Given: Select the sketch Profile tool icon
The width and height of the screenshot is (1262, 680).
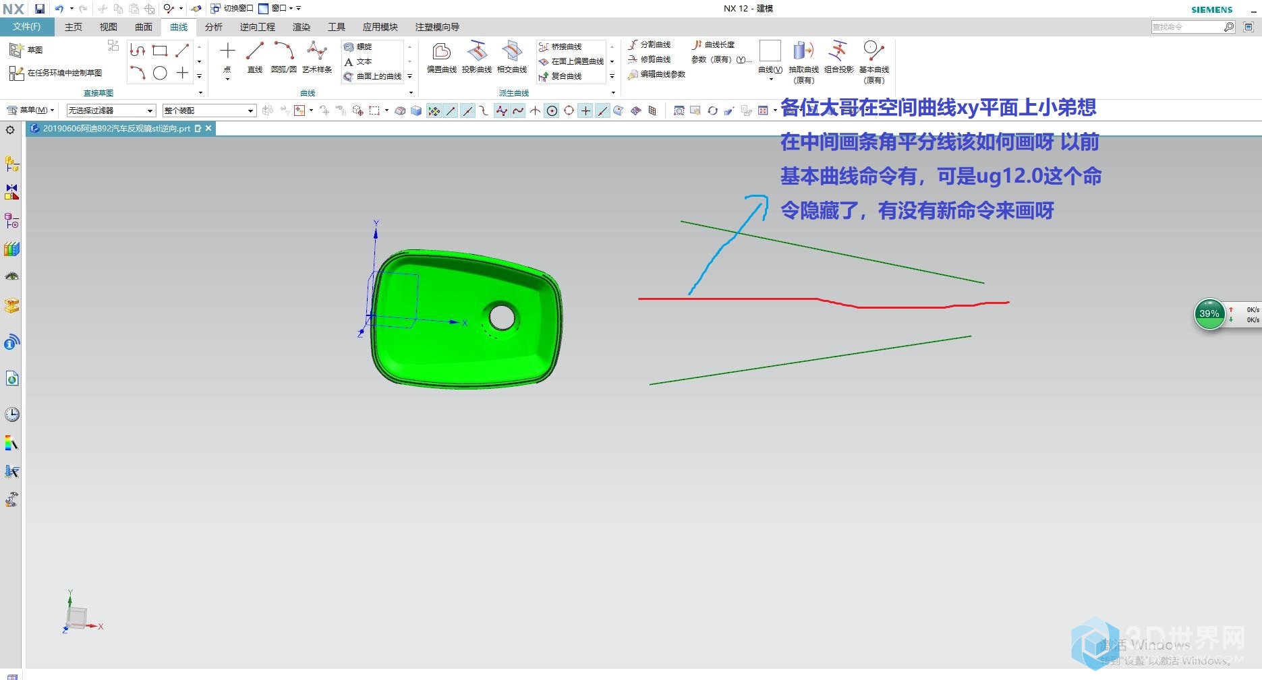Looking at the screenshot, I should 138,51.
